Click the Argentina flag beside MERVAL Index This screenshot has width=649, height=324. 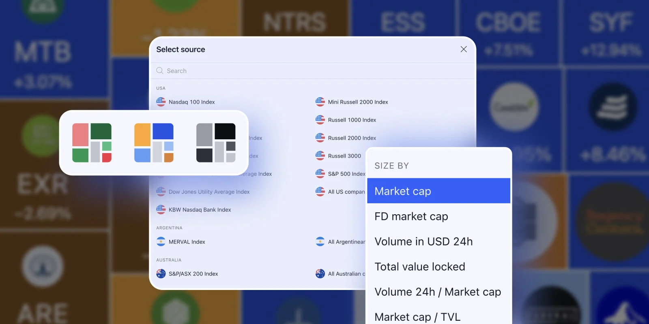click(x=161, y=241)
